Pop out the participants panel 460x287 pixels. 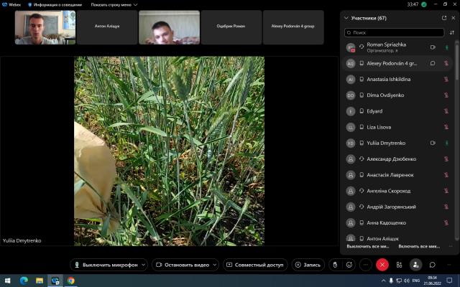443,18
